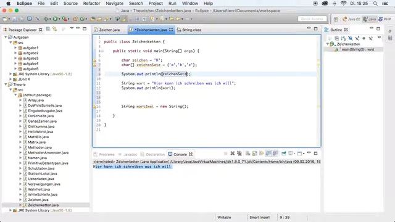Switch to the PHP perspective
The width and height of the screenshot is (395, 222).
click(385, 19)
